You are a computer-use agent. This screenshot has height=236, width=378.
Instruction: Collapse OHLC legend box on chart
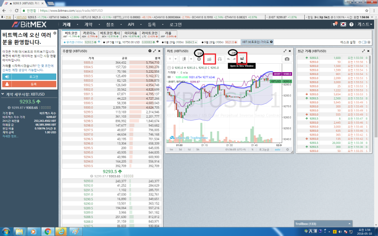[169, 67]
